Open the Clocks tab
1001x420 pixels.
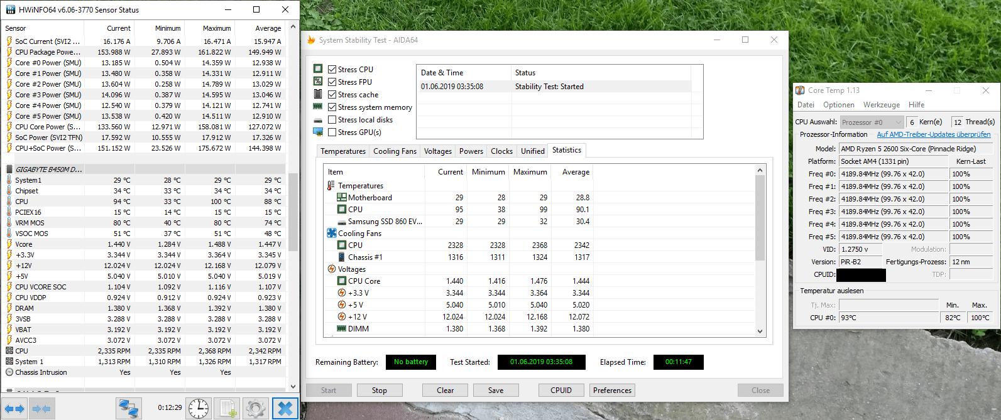click(x=502, y=151)
